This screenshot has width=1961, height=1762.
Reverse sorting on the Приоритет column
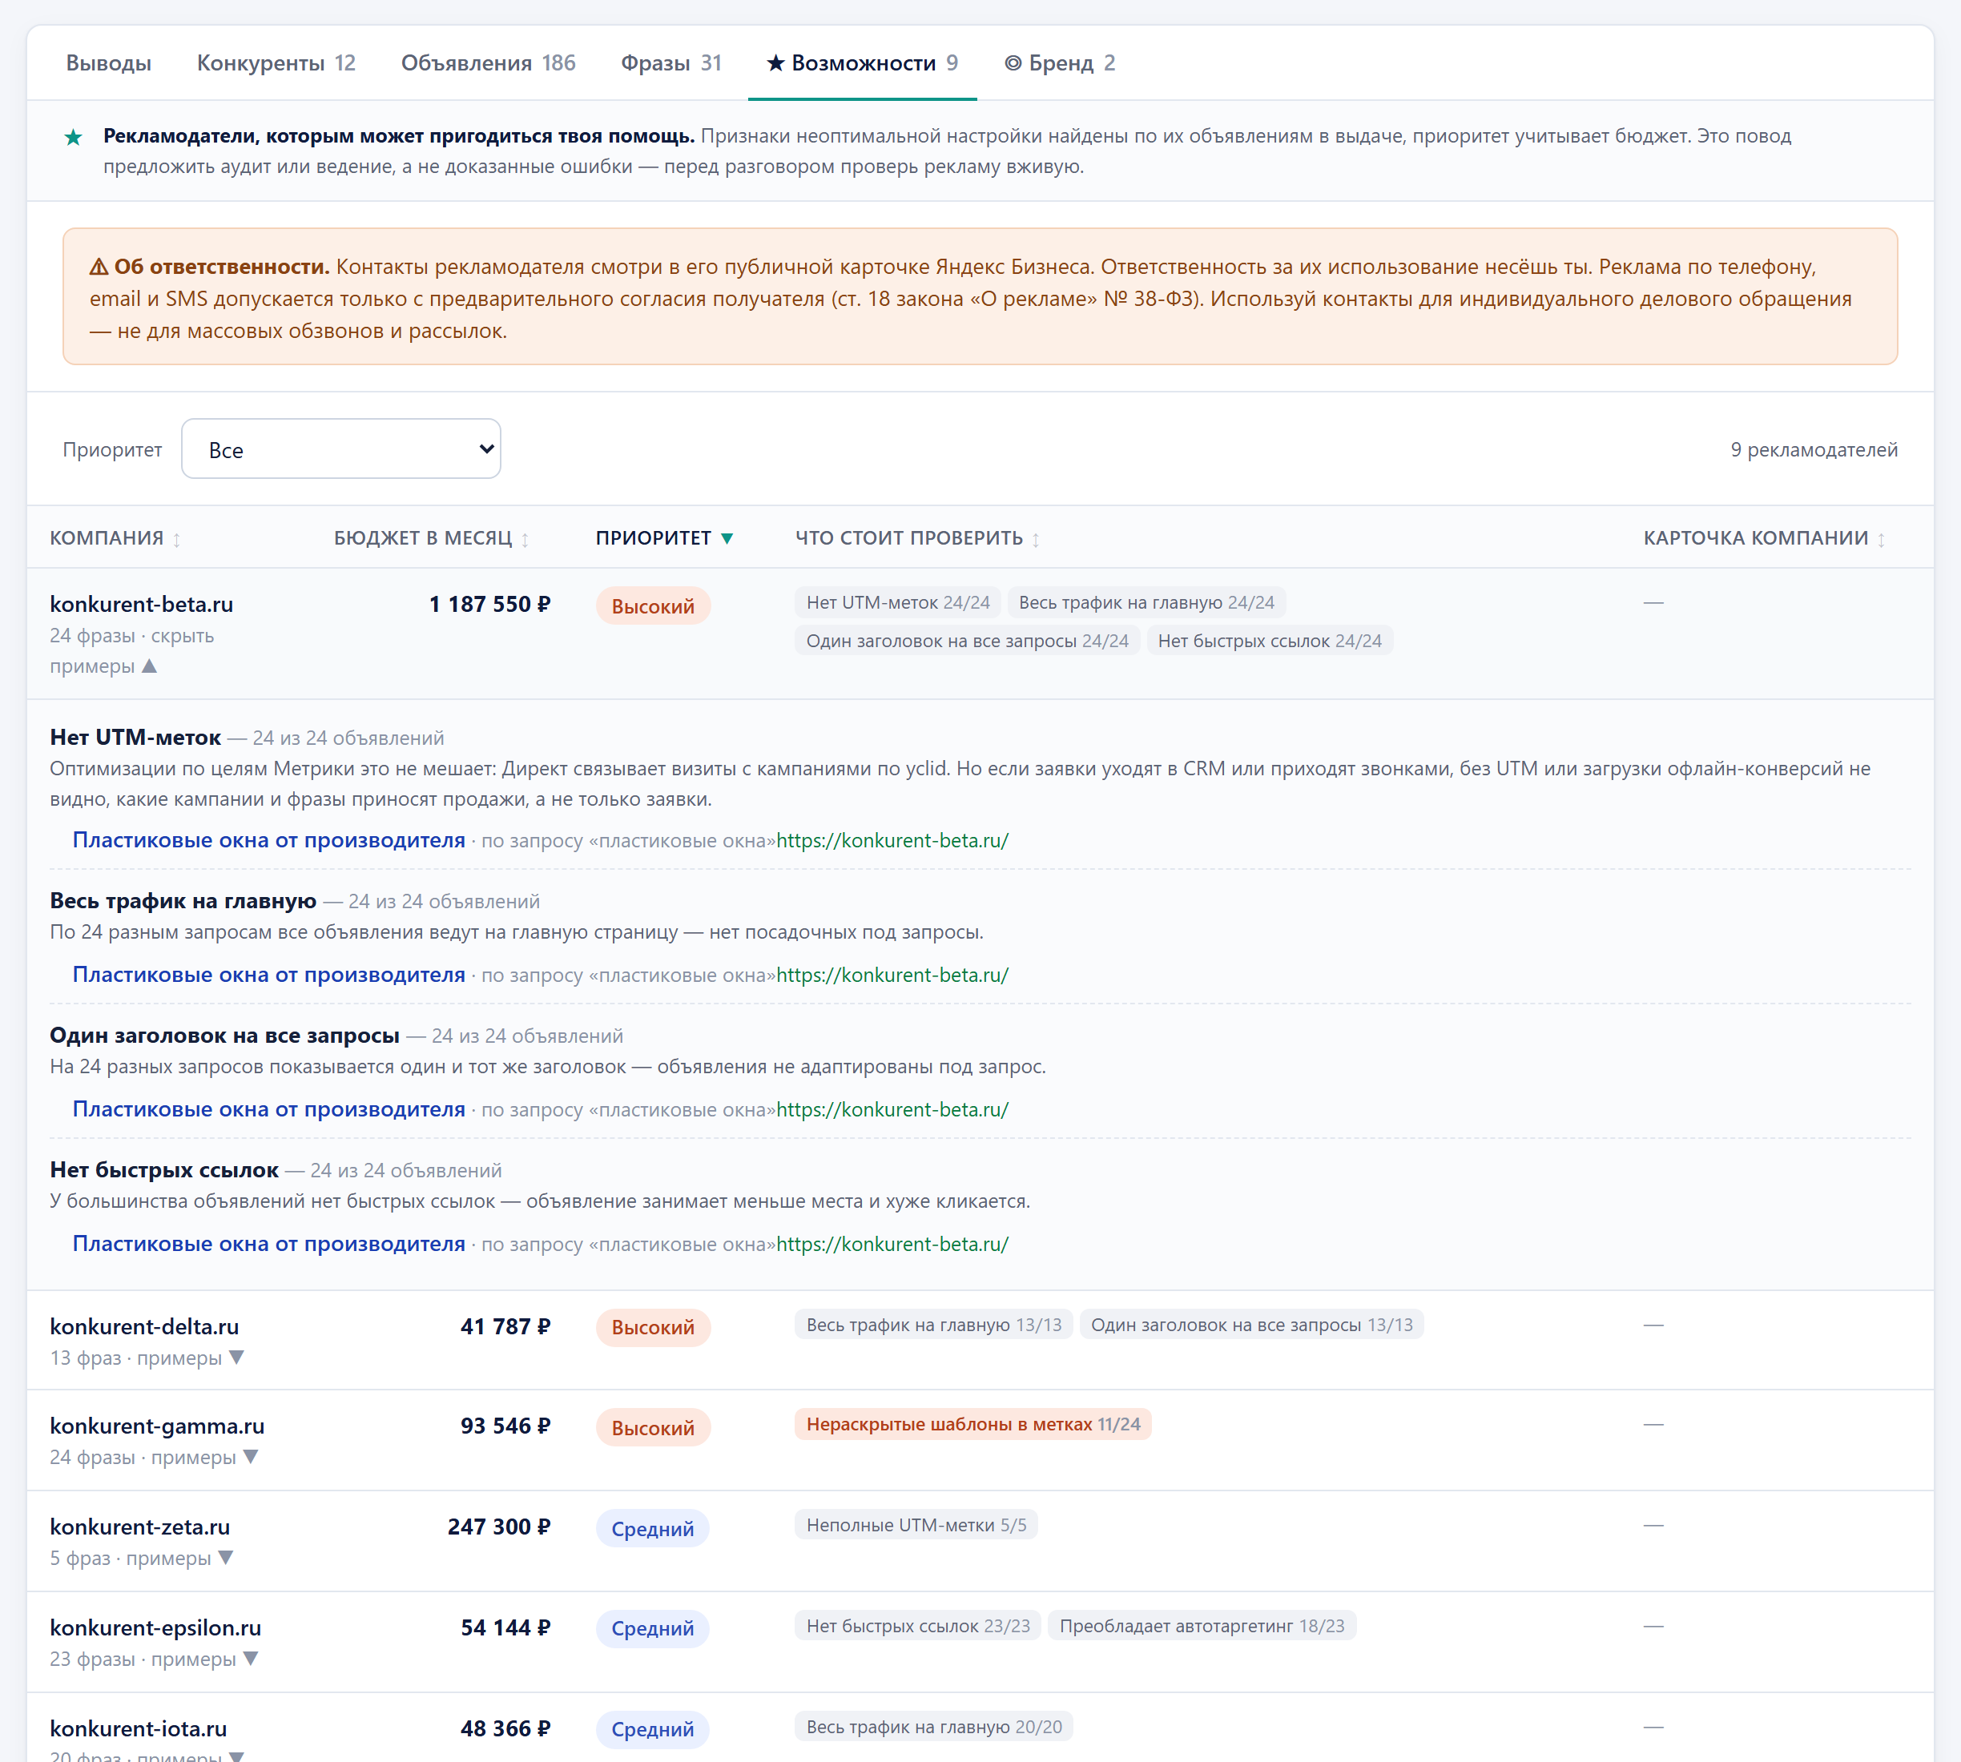[x=664, y=537]
